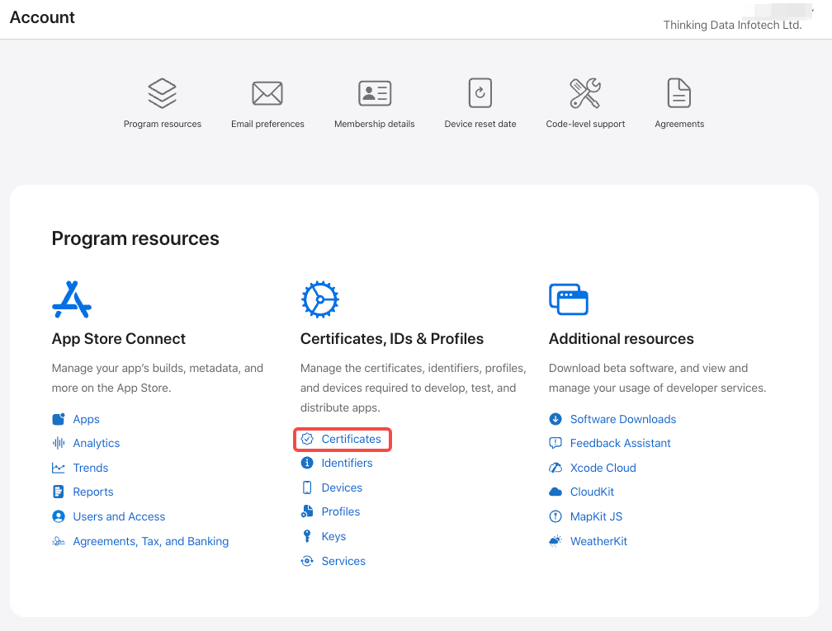The image size is (832, 631).
Task: Click the App Store Connect heading
Action: click(x=118, y=339)
